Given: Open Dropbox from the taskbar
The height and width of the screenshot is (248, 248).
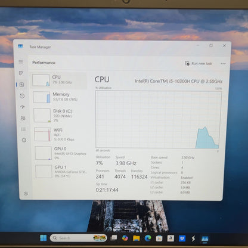Looking at the screenshot, I should [182, 238].
